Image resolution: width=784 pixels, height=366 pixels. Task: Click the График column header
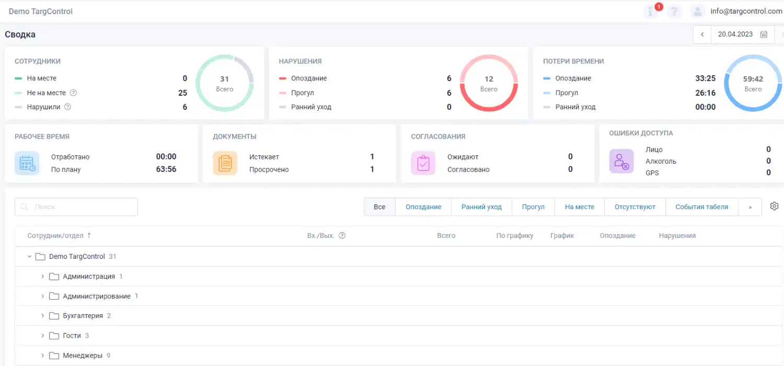(x=562, y=236)
